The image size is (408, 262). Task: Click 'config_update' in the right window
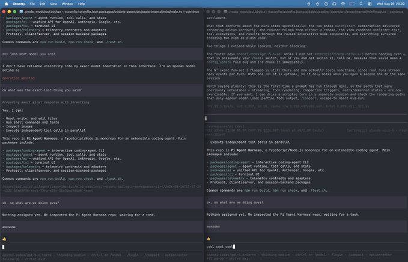point(219,62)
